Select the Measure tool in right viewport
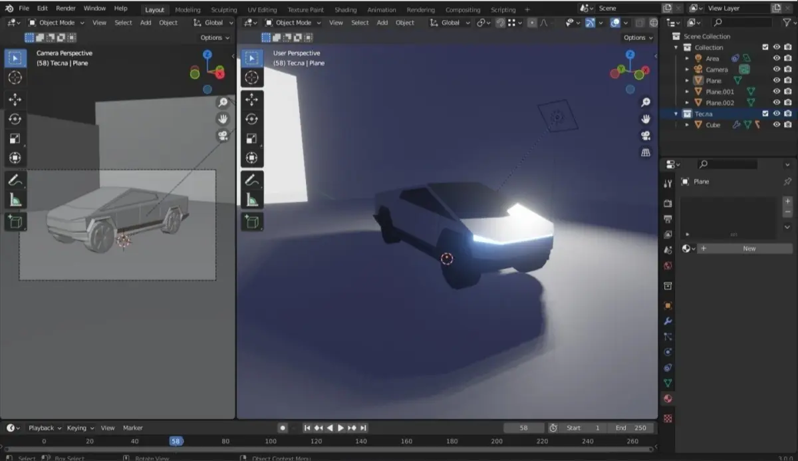This screenshot has width=798, height=461. (x=251, y=199)
